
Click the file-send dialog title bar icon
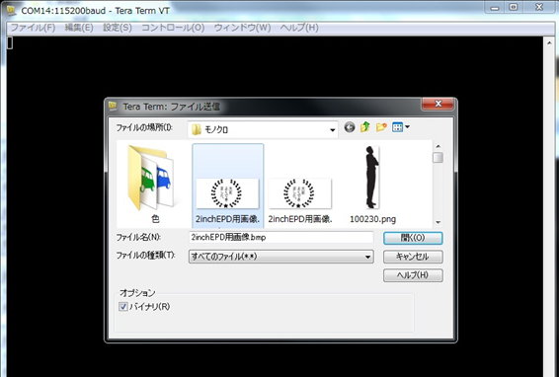(113, 106)
